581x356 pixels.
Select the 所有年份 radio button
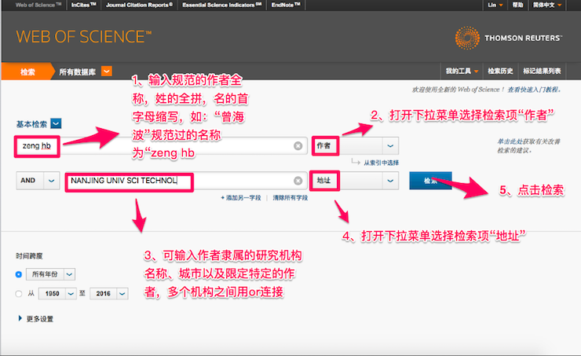pos(19,274)
